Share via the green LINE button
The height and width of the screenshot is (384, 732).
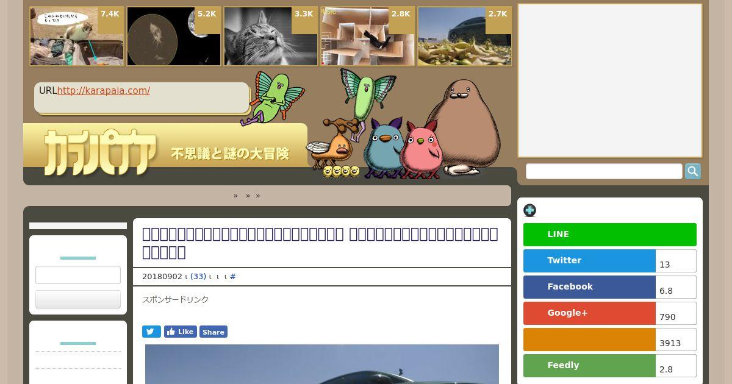tap(609, 235)
